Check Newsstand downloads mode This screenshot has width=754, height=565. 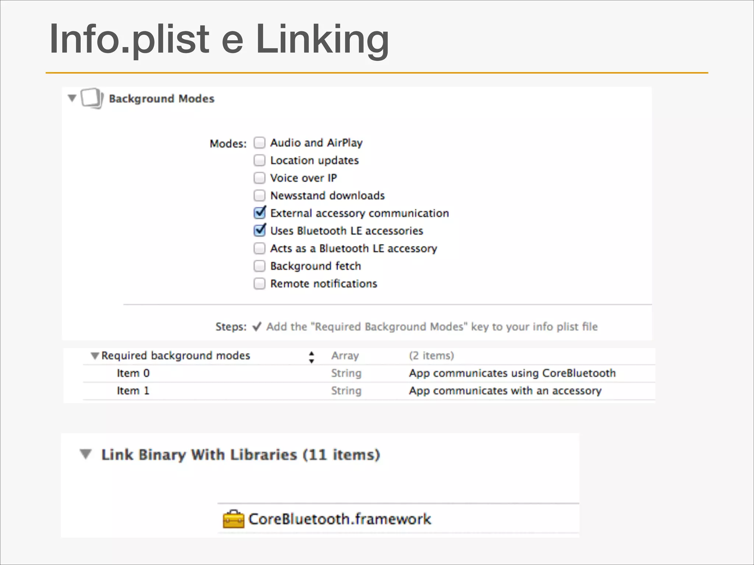(260, 195)
